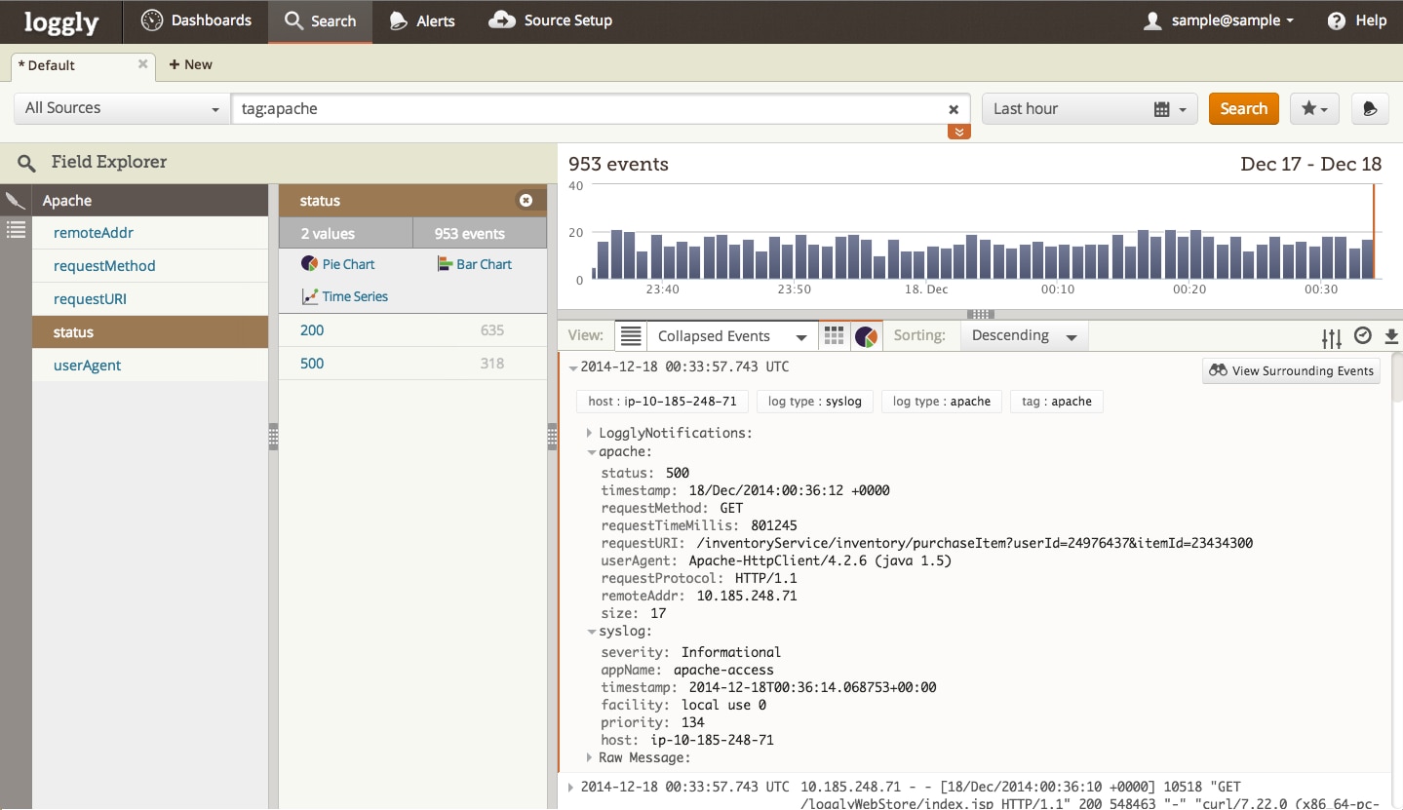Open a New search tab
Image resolution: width=1403 pixels, height=810 pixels.
tap(190, 64)
